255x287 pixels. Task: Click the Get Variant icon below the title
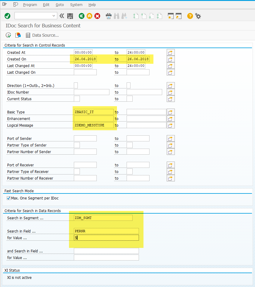tap(18, 35)
